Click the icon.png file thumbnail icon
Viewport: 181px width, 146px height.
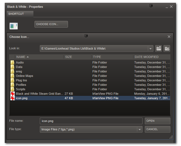coord(13,98)
